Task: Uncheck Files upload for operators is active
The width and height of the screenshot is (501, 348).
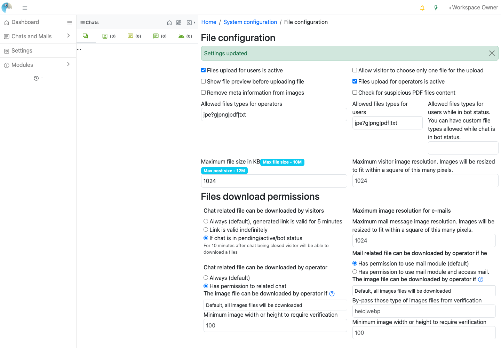Action: tap(355, 81)
